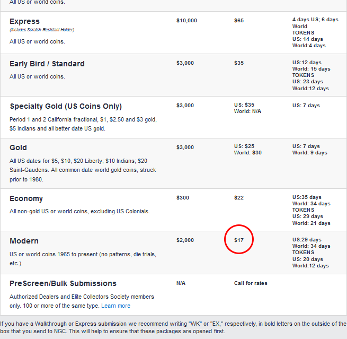Click the Express tier heading
The image size is (347, 339).
click(24, 21)
